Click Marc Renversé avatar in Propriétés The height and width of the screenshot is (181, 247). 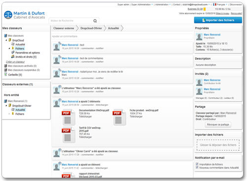click(199, 37)
